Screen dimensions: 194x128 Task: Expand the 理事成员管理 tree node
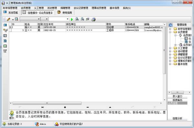[170, 61]
